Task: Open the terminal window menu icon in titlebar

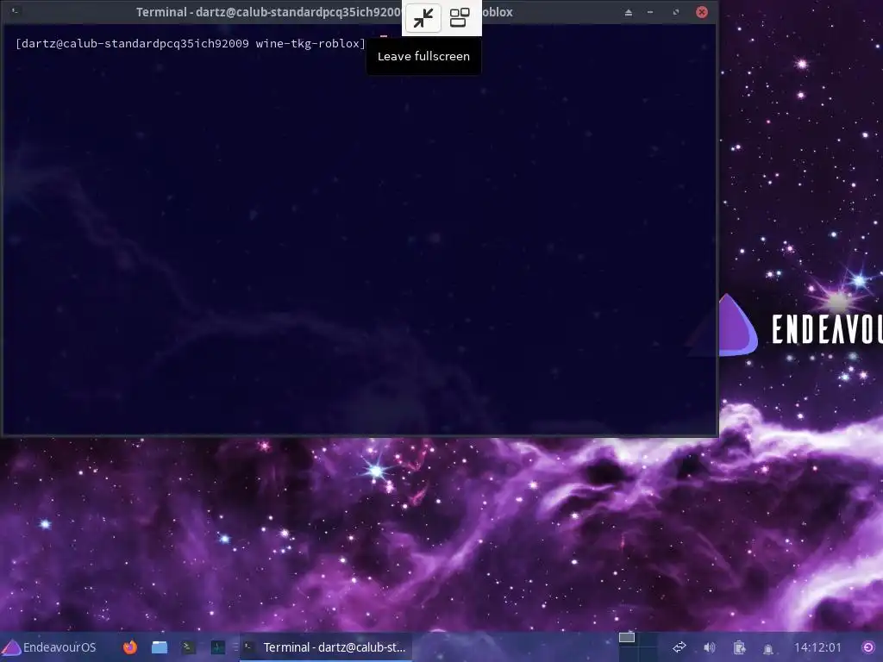Action: click(16, 11)
